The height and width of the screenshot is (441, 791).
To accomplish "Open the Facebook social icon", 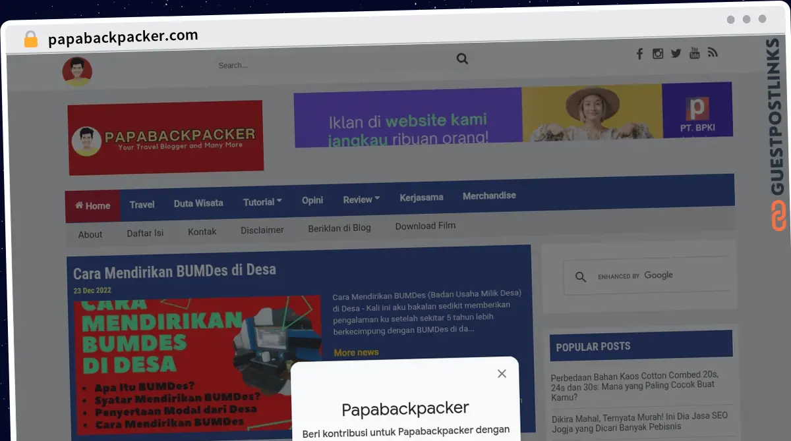I will 639,54.
